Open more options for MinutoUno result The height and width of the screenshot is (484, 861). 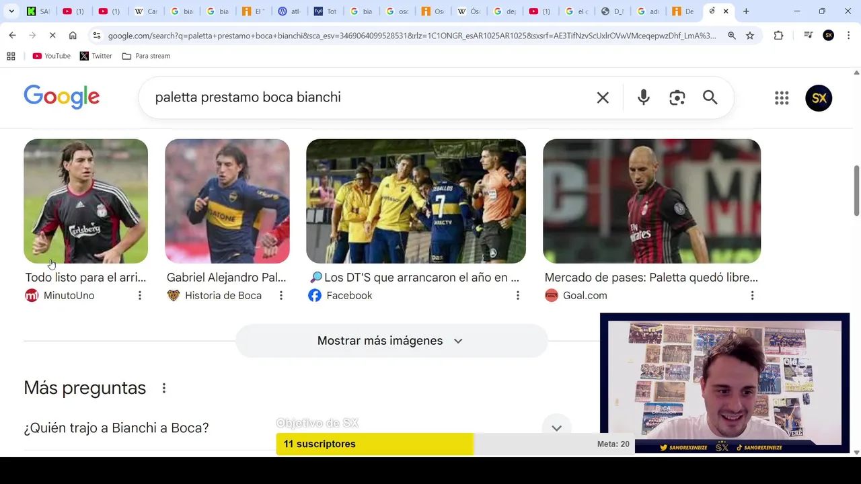(140, 296)
